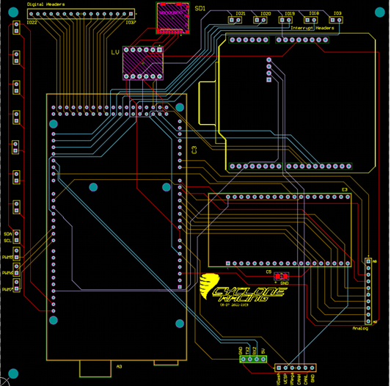Click the 'PWM7' label
This screenshot has width=391, height=386.
pos(7,289)
